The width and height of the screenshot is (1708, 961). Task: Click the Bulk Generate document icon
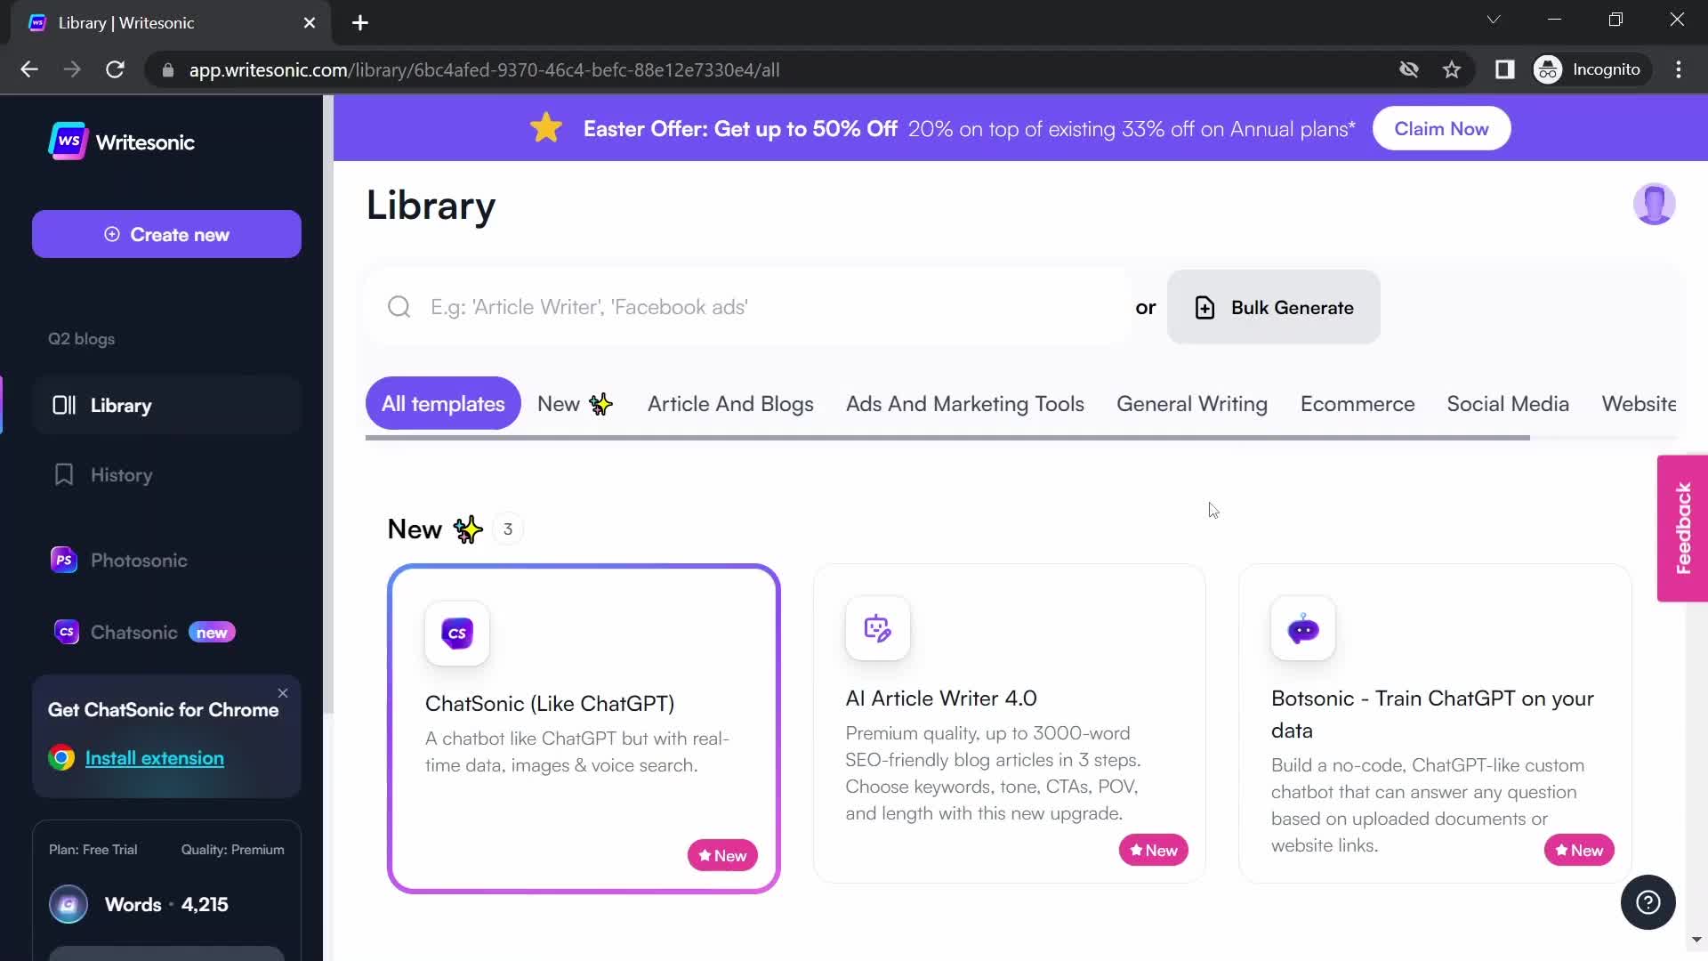pyautogui.click(x=1204, y=307)
